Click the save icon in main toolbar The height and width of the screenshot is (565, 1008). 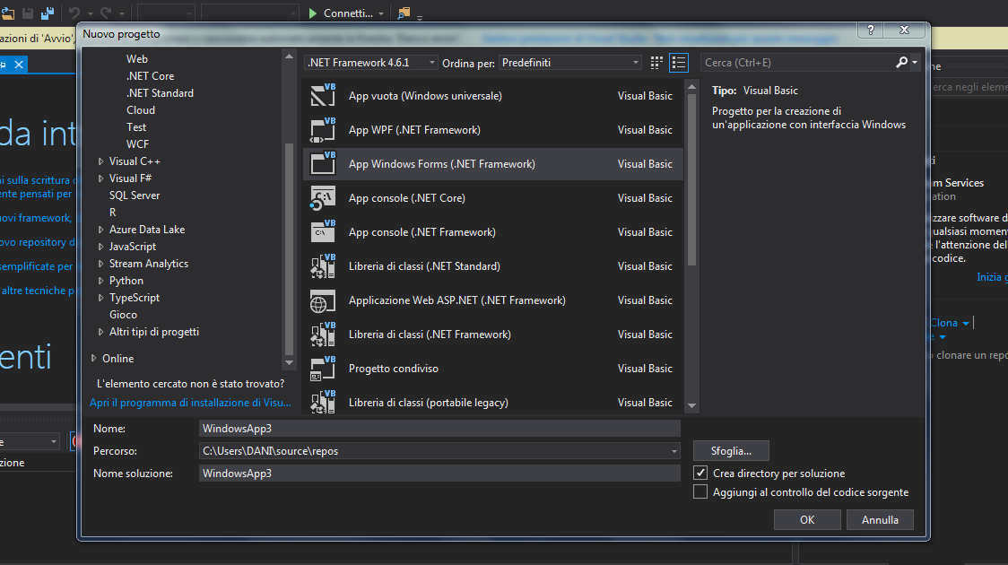pos(28,13)
